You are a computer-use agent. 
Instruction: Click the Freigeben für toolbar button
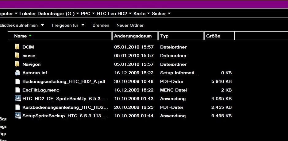(65, 25)
